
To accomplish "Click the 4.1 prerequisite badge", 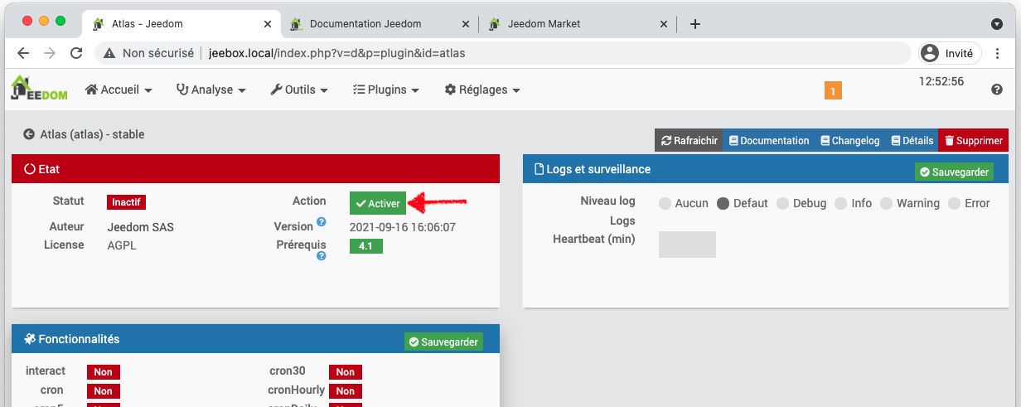I will click(366, 246).
